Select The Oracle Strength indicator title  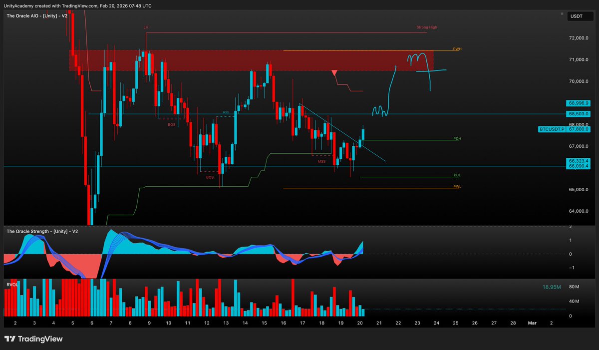[x=42, y=232]
